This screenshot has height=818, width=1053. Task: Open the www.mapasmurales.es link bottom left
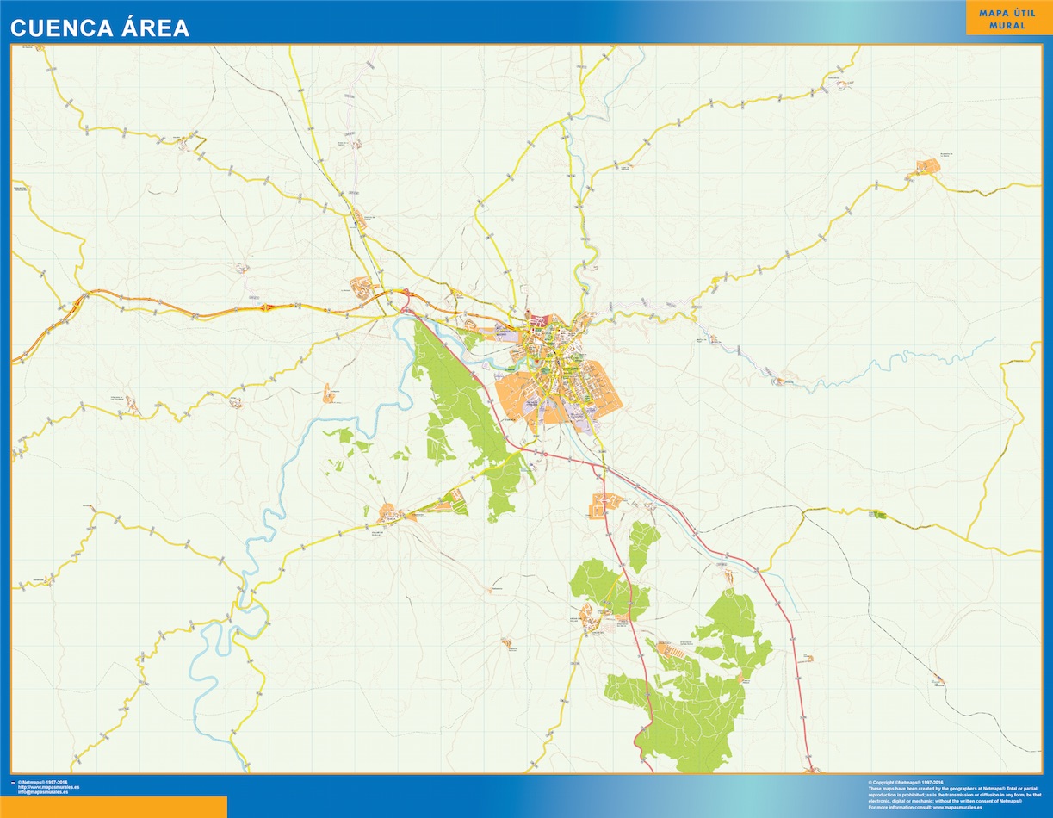(48, 787)
